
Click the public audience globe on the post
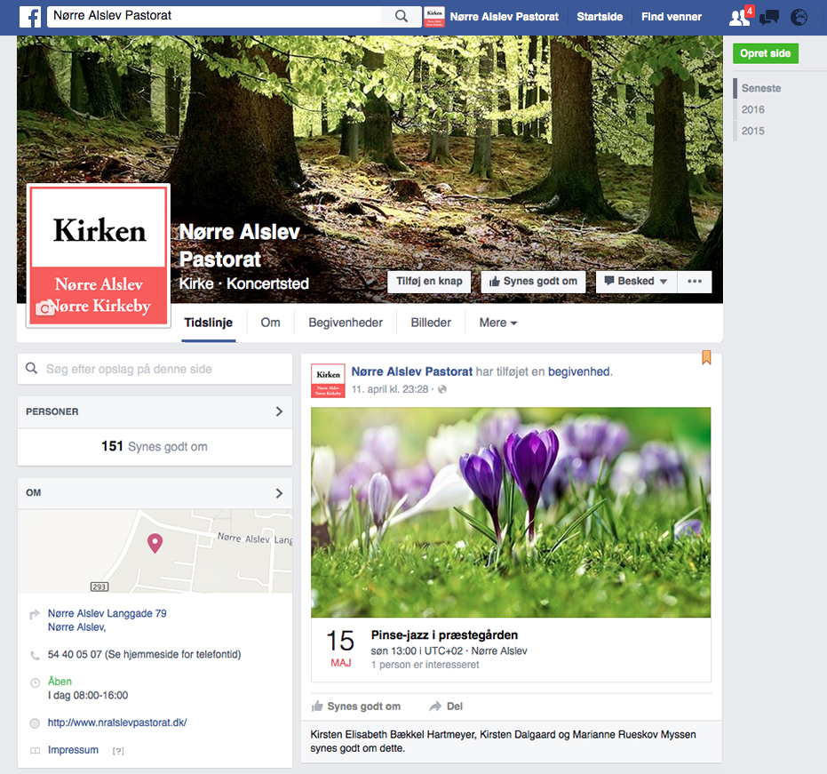tap(442, 389)
